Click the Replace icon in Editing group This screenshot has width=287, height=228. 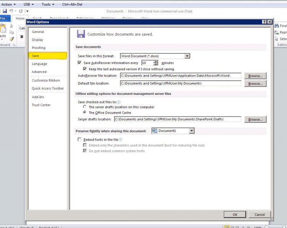(x=276, y=33)
